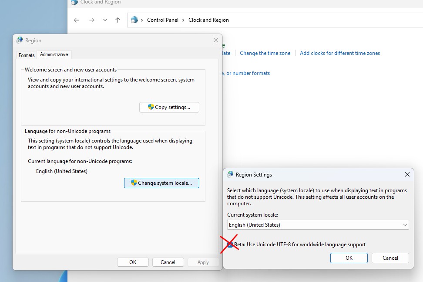The height and width of the screenshot is (282, 423).
Task: Click the Change system locale button
Action: tap(161, 183)
